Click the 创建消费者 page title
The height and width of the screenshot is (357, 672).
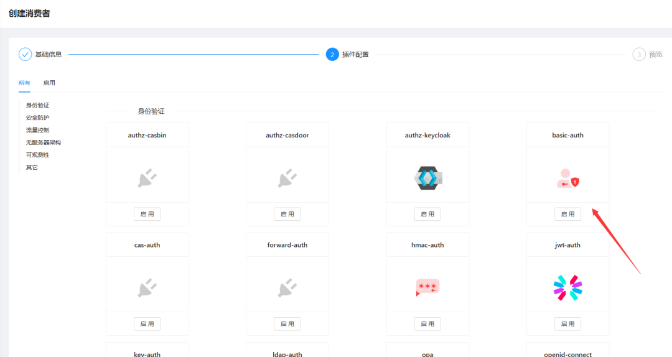29,13
